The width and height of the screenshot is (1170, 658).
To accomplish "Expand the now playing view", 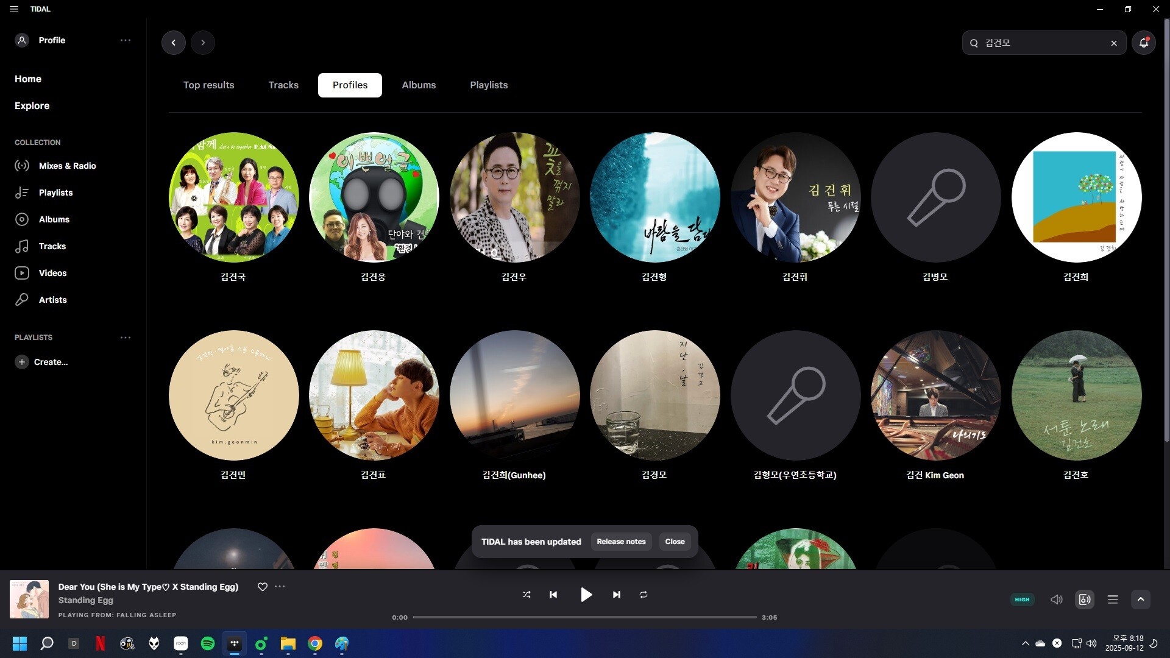I will point(1141,600).
